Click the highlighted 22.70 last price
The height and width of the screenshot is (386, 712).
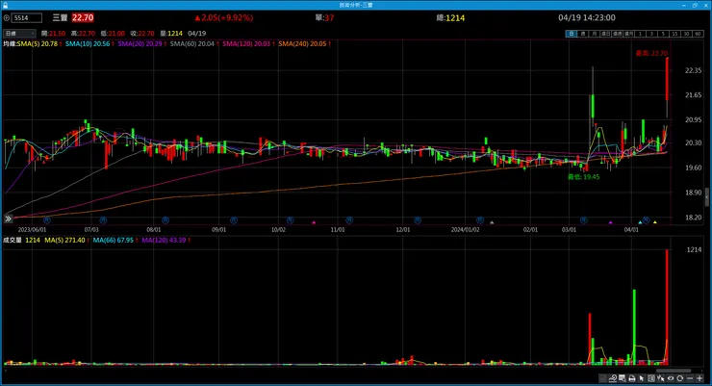click(83, 17)
